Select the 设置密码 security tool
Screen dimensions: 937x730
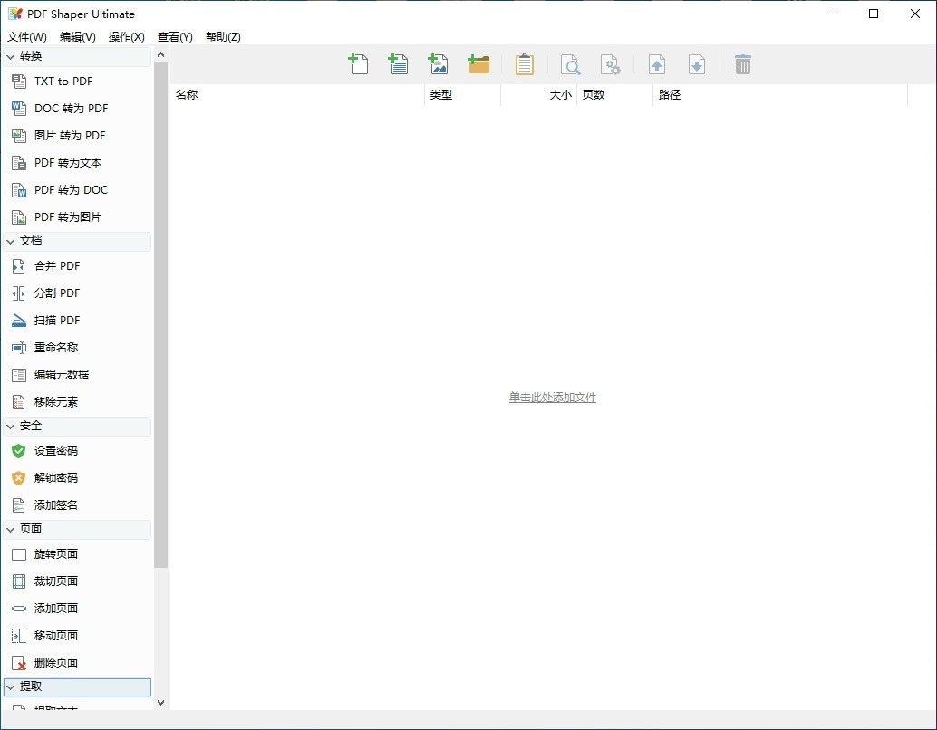56,451
